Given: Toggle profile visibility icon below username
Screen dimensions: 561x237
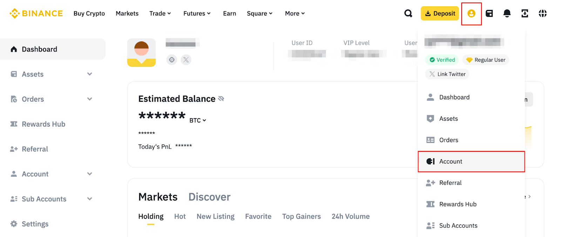Looking at the screenshot, I should tap(171, 60).
